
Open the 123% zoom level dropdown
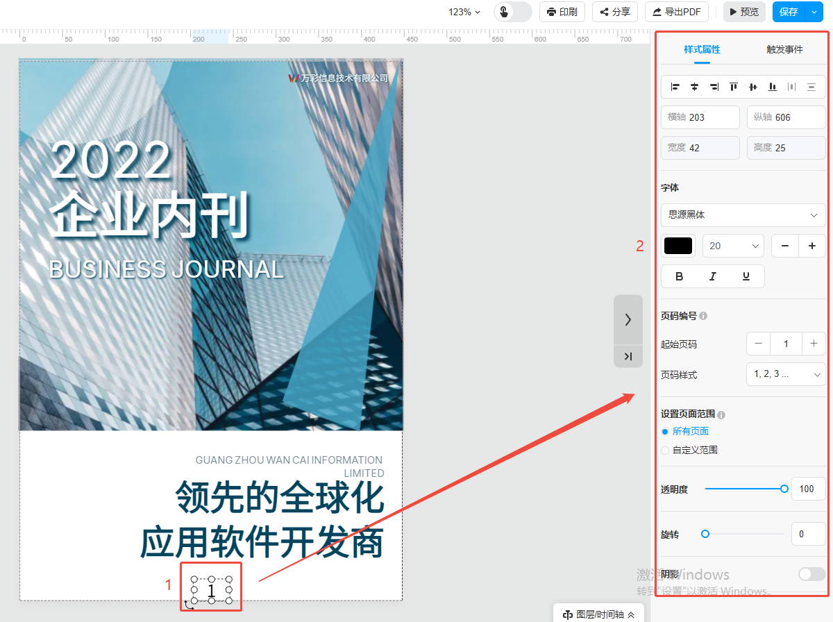click(464, 12)
